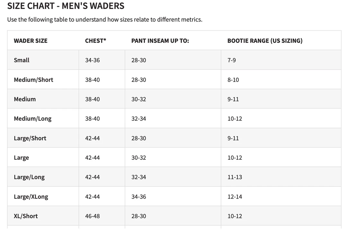Click the WADER SIZE column header
This screenshot has width=347, height=233.
31,41
